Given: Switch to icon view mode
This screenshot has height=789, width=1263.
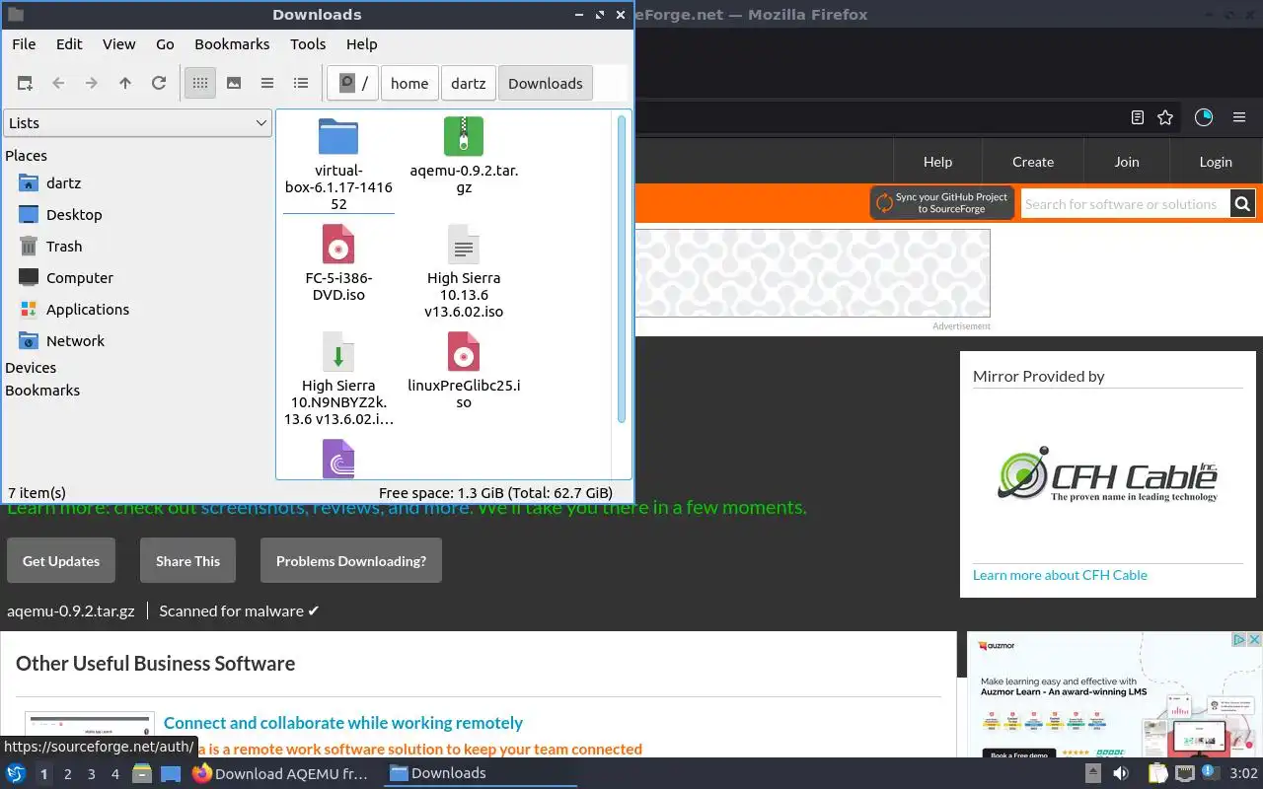Looking at the screenshot, I should tap(200, 84).
